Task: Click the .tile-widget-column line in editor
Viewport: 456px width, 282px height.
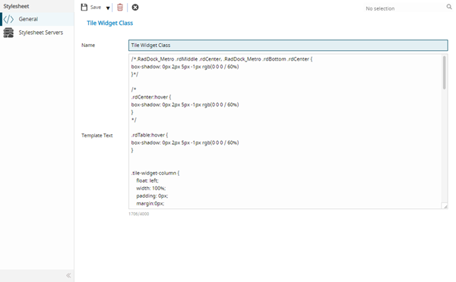Action: 155,173
